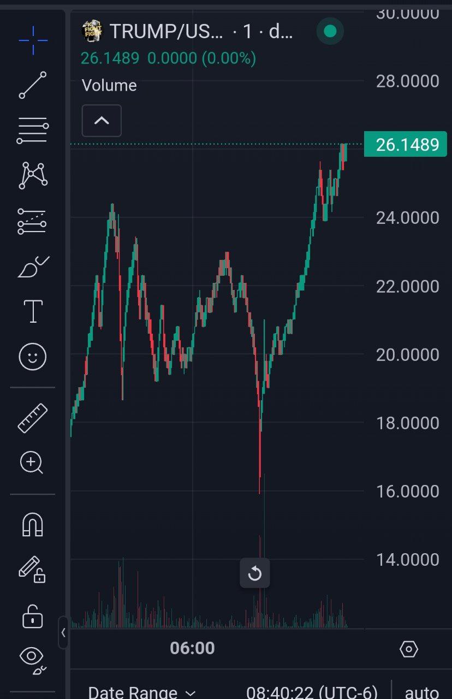Viewport: 452px width, 699px height.
Task: Activate the zoom in tool
Action: 32,463
